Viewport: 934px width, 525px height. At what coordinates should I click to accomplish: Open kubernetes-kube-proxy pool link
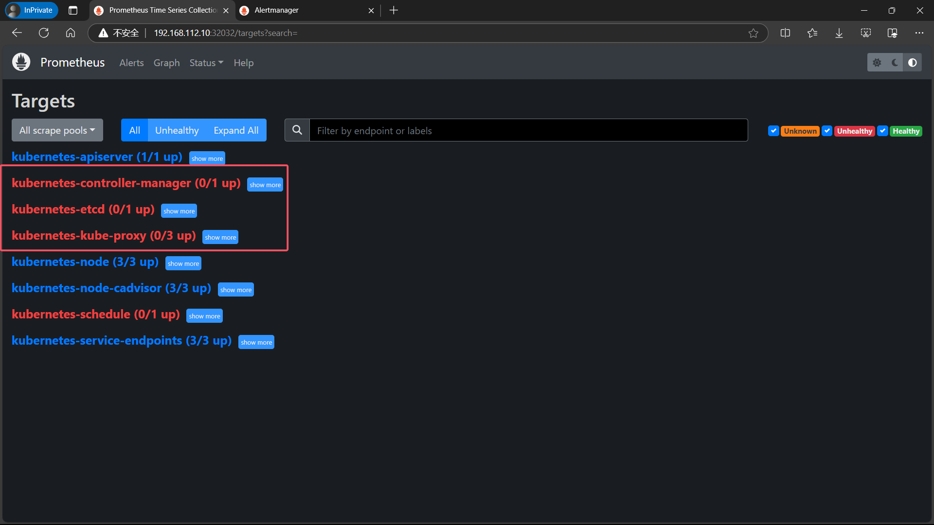[x=103, y=236]
